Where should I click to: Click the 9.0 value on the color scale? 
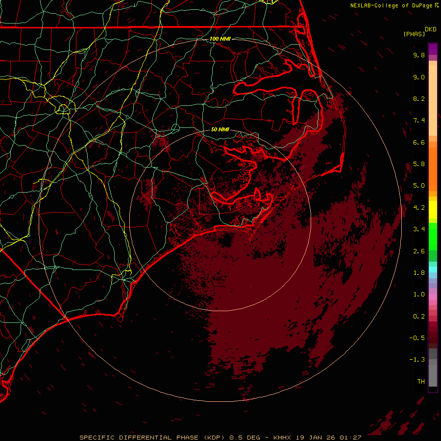[x=419, y=77]
